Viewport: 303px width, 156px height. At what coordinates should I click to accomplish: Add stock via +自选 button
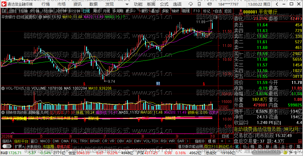click(217, 11)
